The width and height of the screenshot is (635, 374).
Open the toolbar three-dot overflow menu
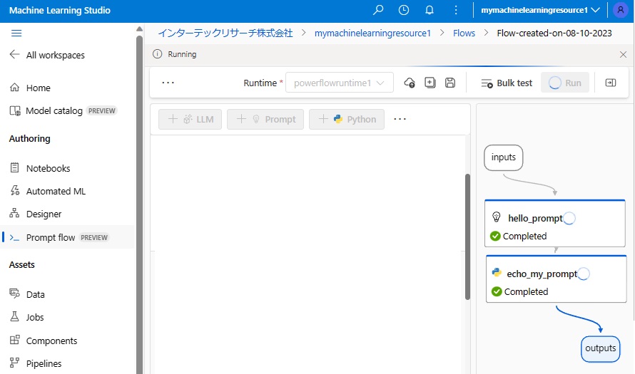coord(168,83)
